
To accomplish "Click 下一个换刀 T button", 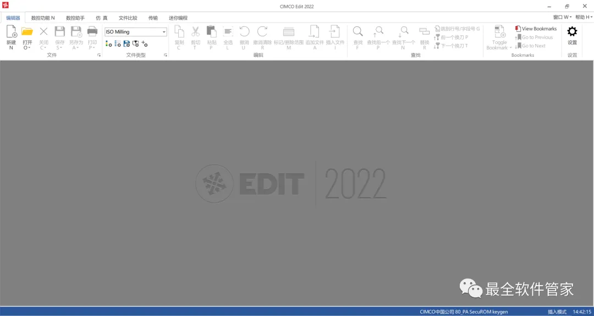I will tap(451, 46).
